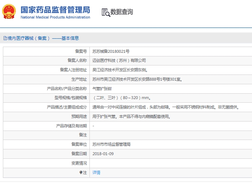The image size is (252, 183).
Task: Click 生产地址 label
Action: pos(79,79)
